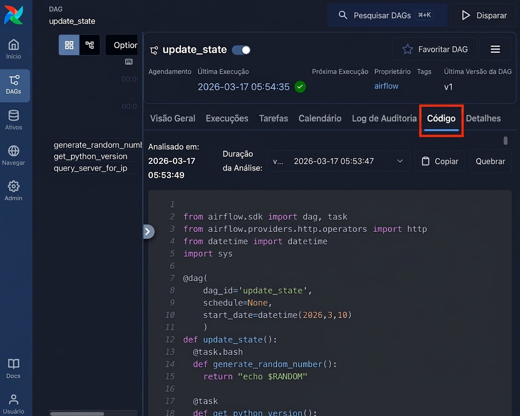520x416 pixels.
Task: Click code line dag_id='update_state'
Action: (x=257, y=291)
